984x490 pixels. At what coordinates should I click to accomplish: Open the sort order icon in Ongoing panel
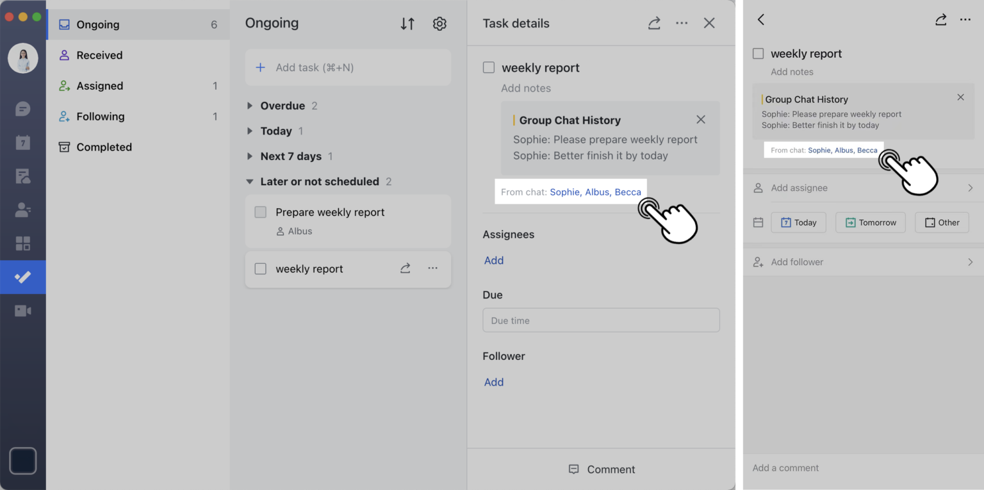coord(407,23)
